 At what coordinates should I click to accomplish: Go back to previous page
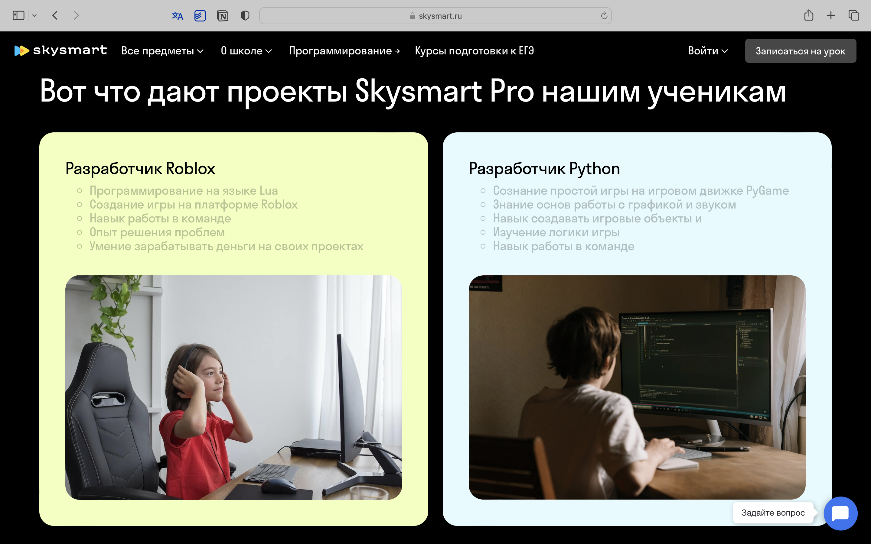(x=55, y=15)
